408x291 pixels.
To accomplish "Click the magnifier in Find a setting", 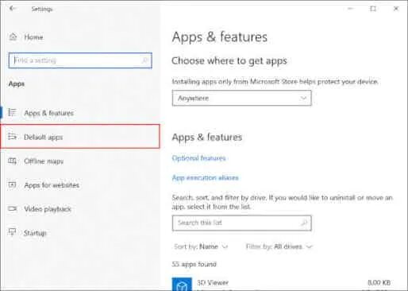I will 144,60.
